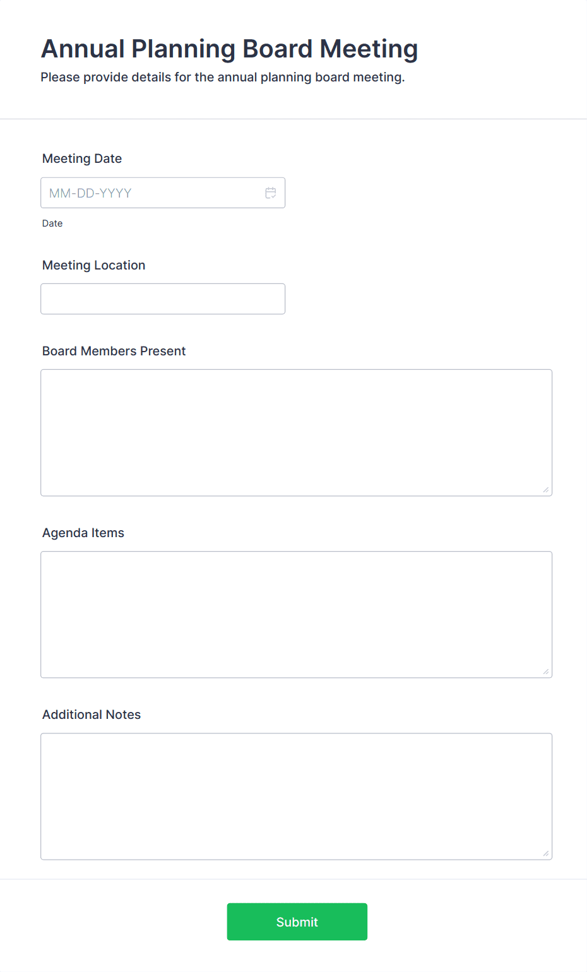Viewport: 587px width, 972px height.
Task: Click the Meeting Location text field
Action: click(x=162, y=299)
